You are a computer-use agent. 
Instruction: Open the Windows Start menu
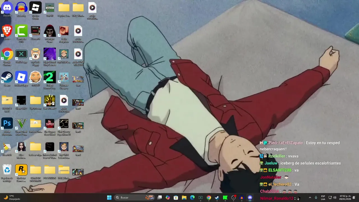109,198
